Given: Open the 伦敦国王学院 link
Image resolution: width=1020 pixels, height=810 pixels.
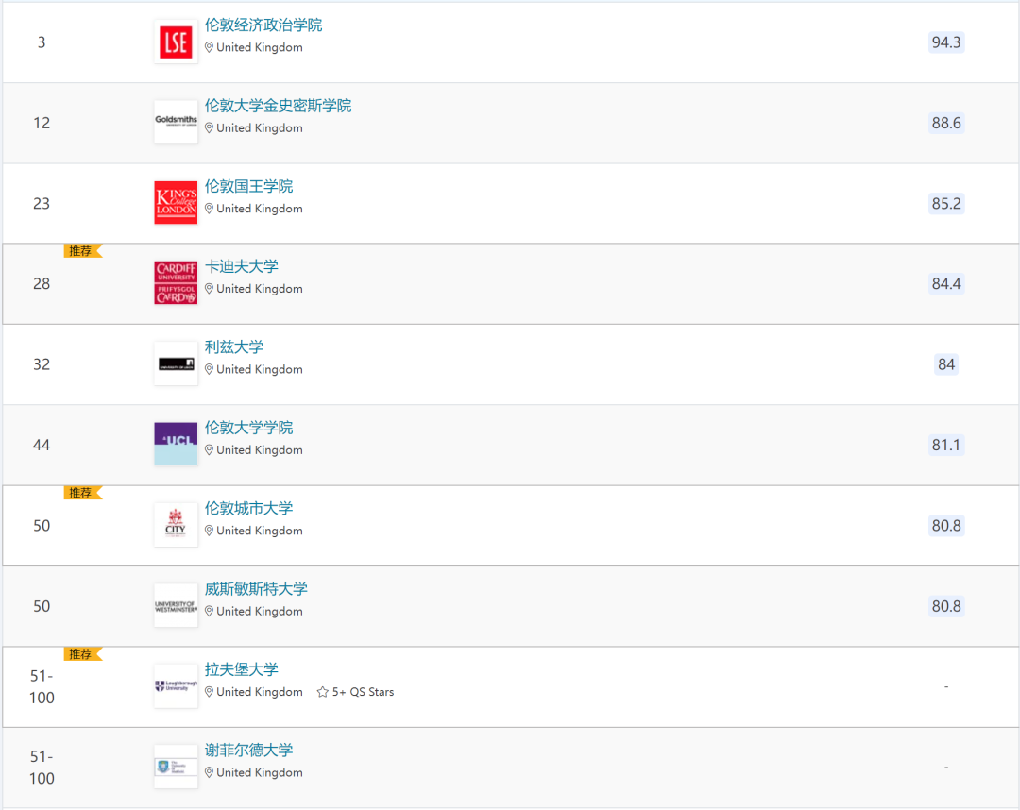Looking at the screenshot, I should tap(249, 187).
